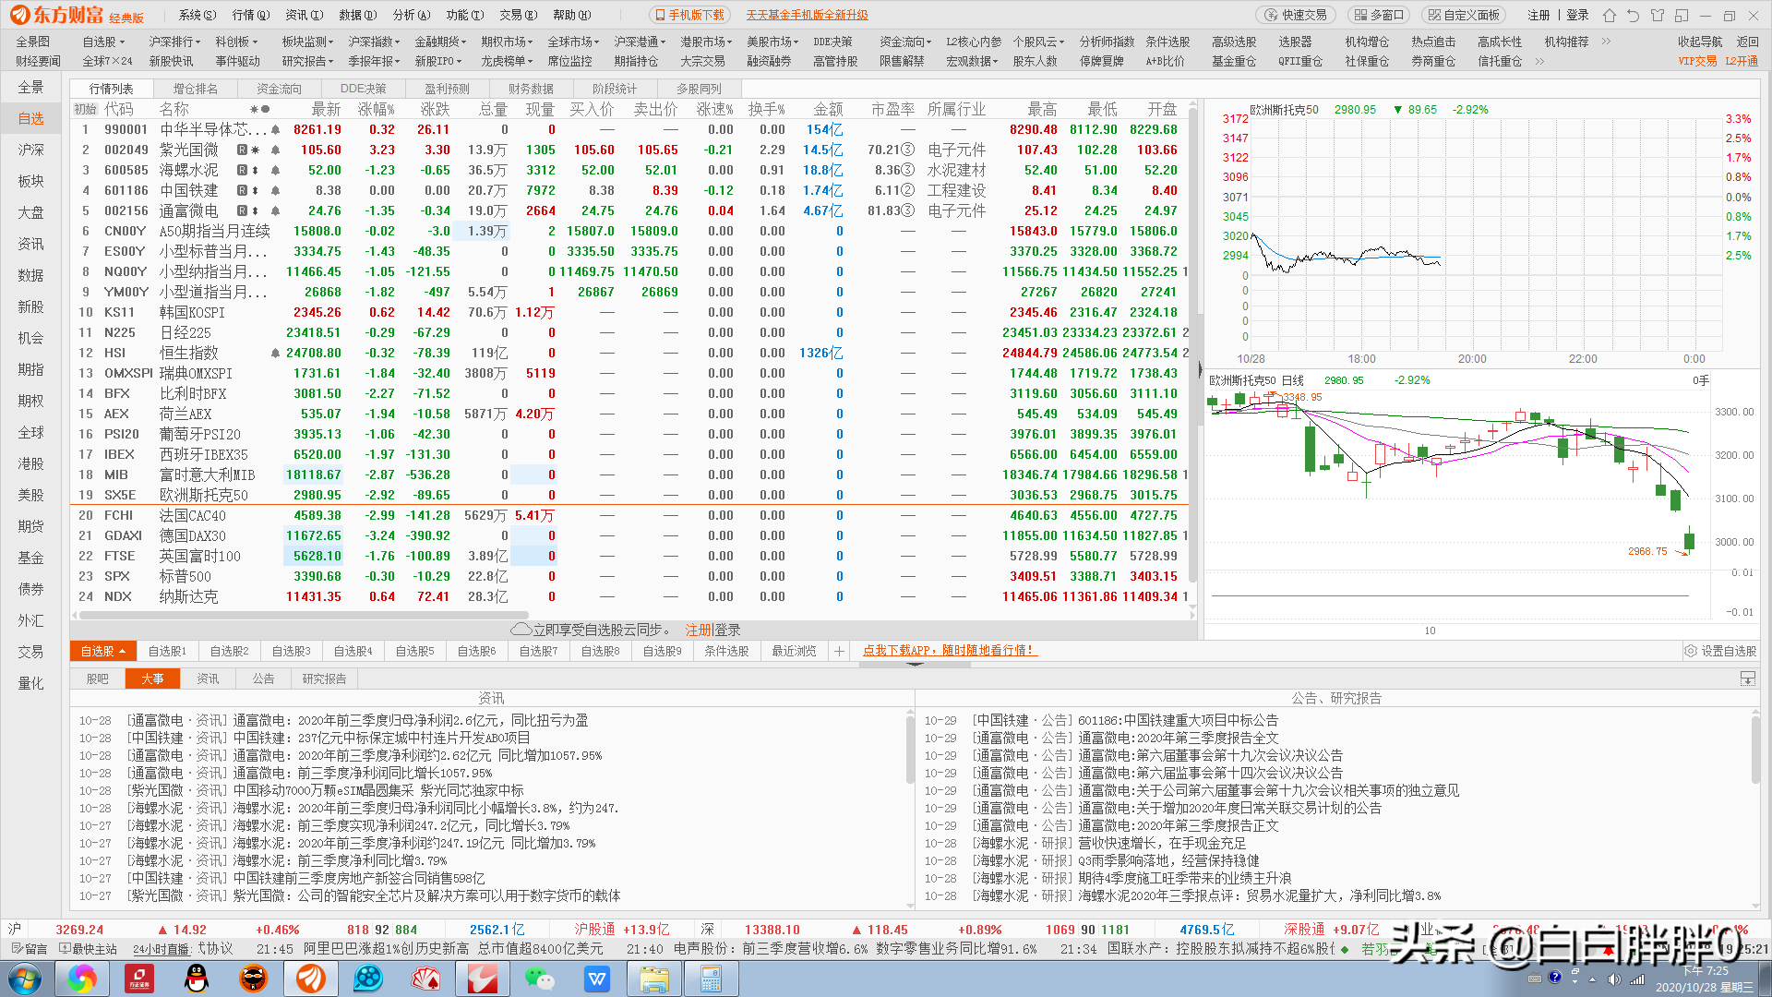Open the calculator icon in taskbar

point(711,979)
